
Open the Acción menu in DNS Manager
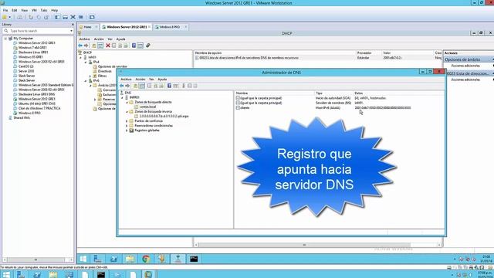click(140, 80)
